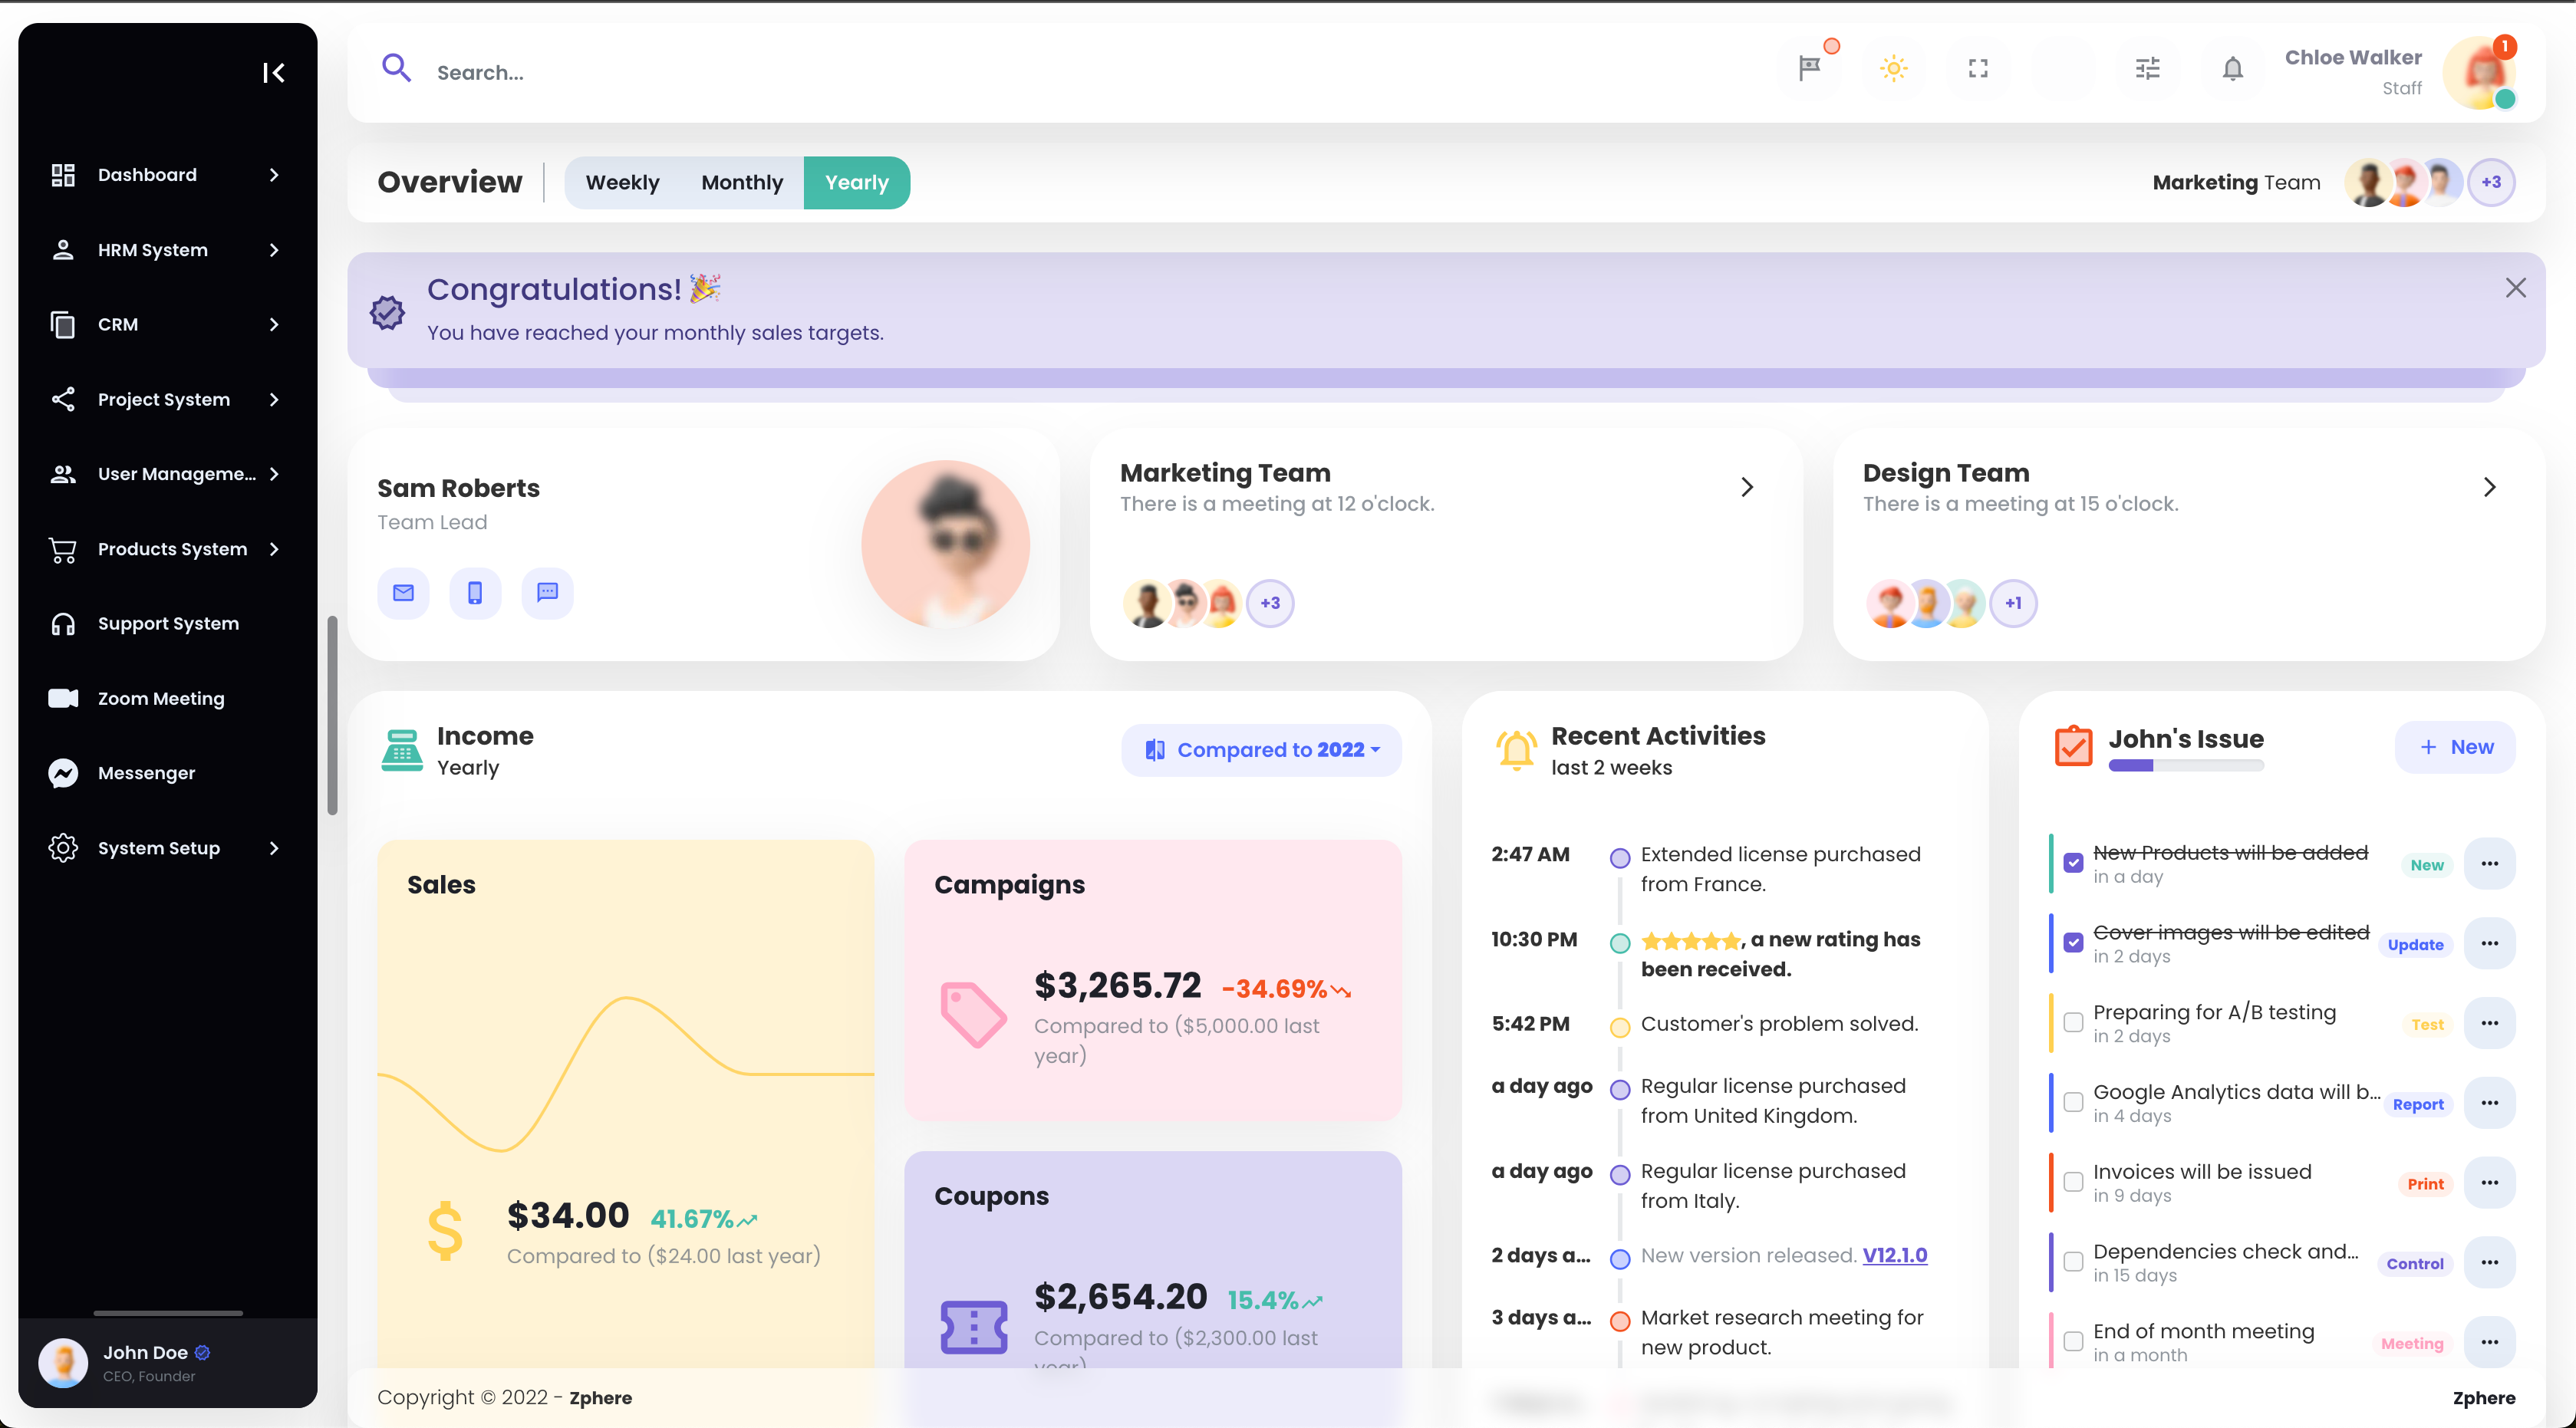
Task: Open Compared to 2022 dropdown
Action: [x=1261, y=750]
